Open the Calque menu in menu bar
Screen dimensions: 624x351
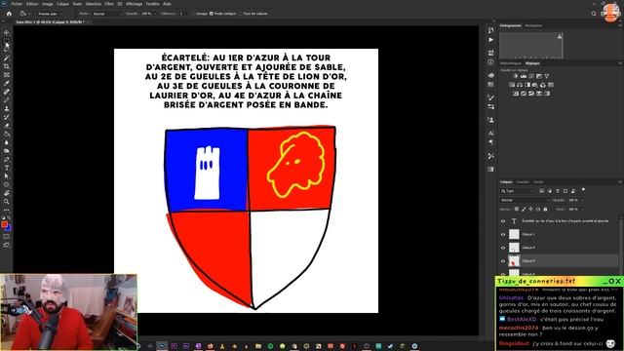coord(62,4)
